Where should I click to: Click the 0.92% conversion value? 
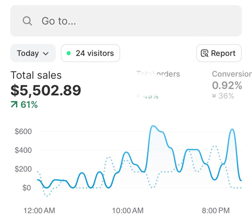(x=227, y=85)
